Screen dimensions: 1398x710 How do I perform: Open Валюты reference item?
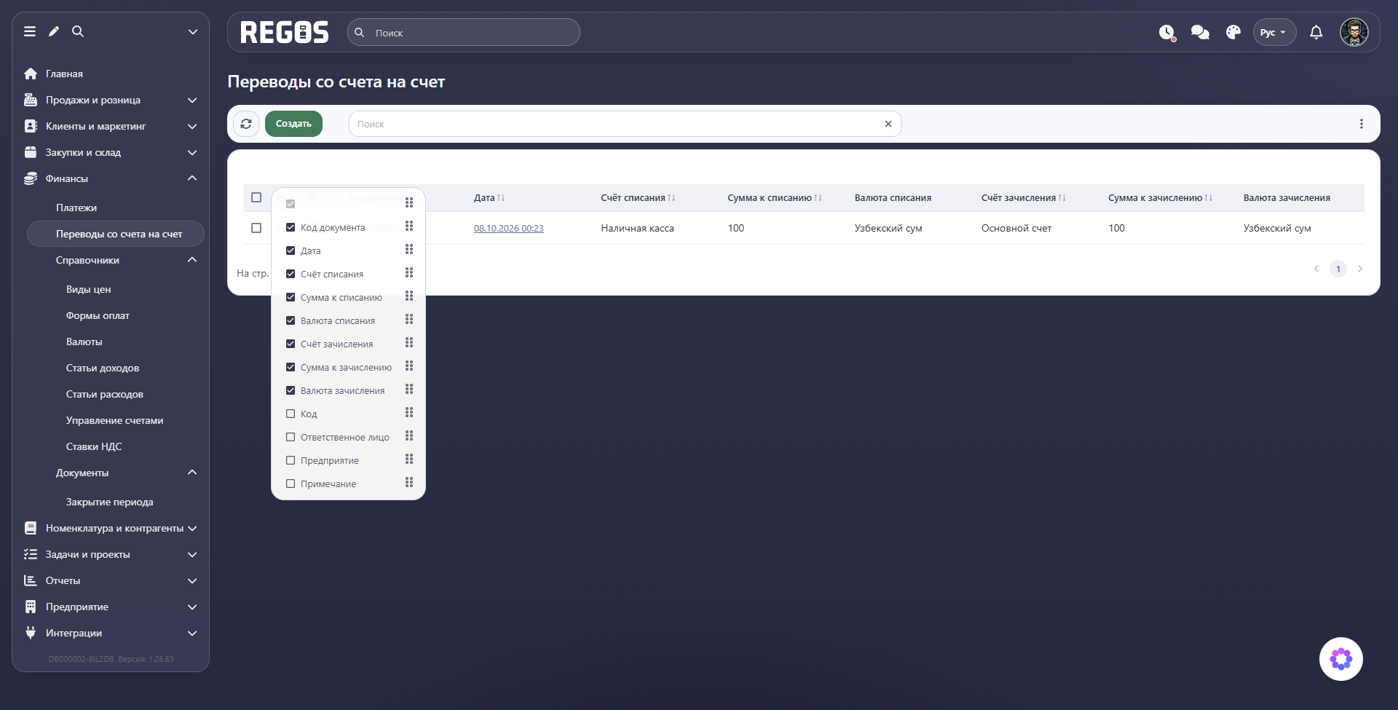[84, 342]
